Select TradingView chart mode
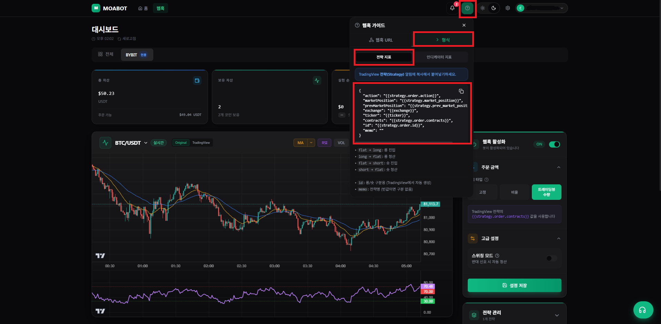 (x=201, y=143)
